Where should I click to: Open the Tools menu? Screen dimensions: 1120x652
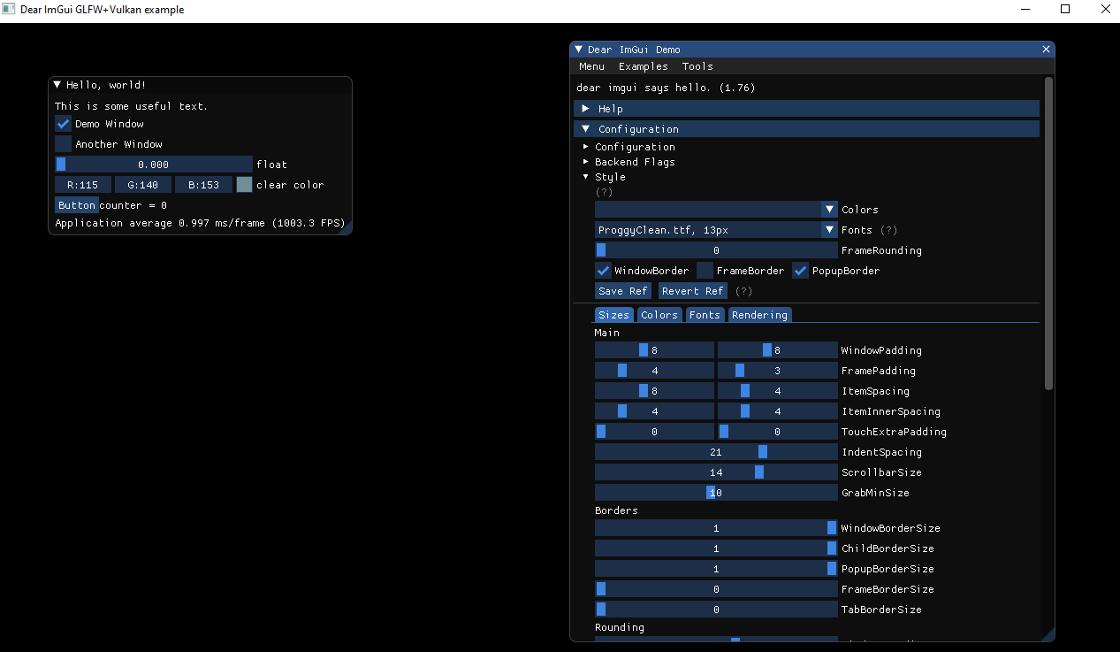click(697, 65)
